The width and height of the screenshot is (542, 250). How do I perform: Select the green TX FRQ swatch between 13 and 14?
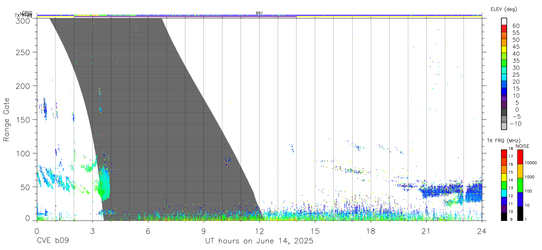point(504,185)
